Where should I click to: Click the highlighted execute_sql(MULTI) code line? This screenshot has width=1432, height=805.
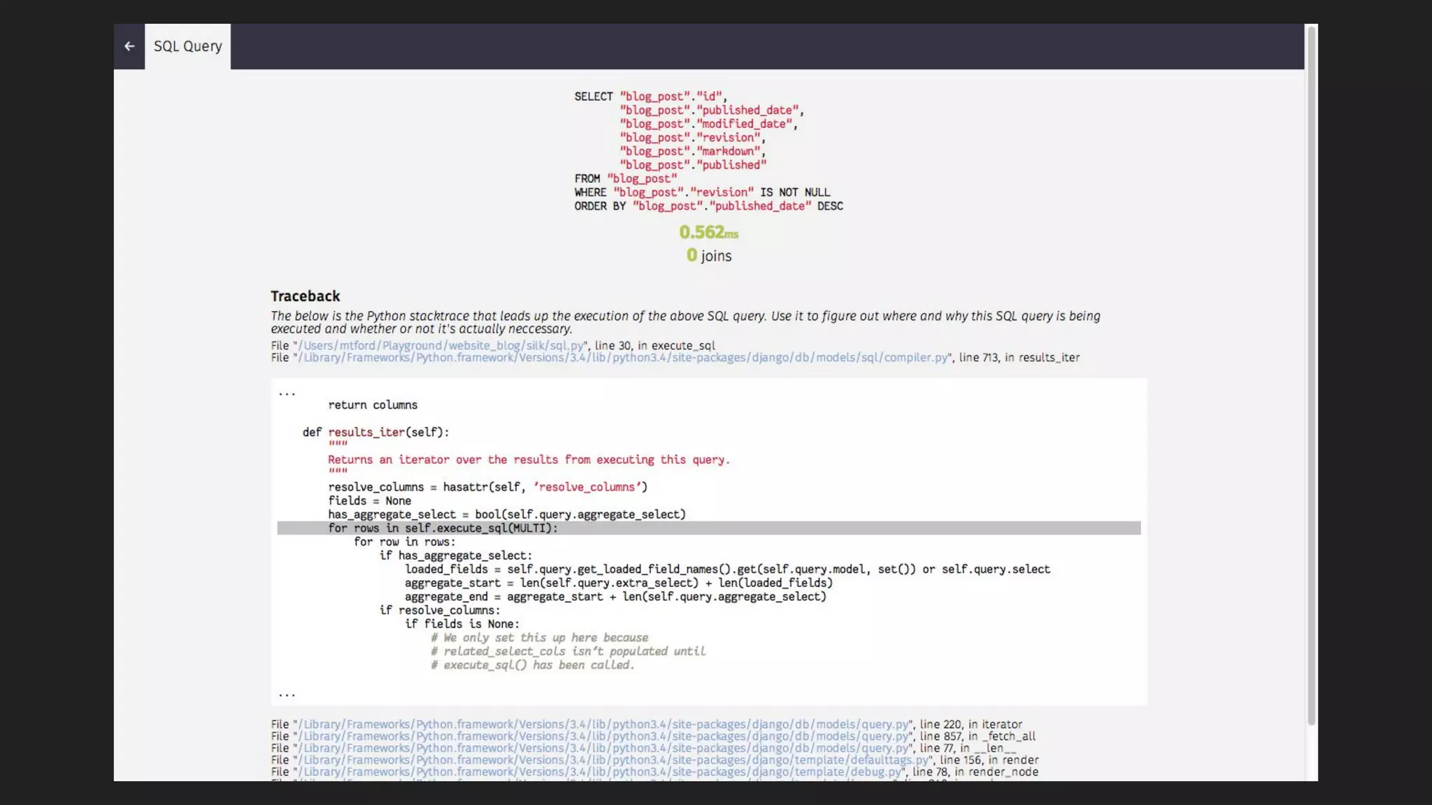(x=443, y=528)
